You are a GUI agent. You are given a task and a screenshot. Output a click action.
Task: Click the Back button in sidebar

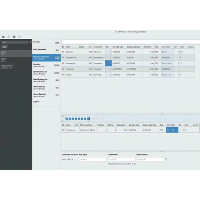tap(4, 47)
